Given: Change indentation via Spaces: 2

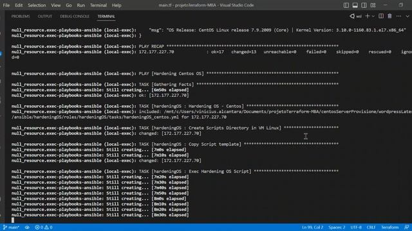Looking at the screenshot, I should (x=337, y=227).
